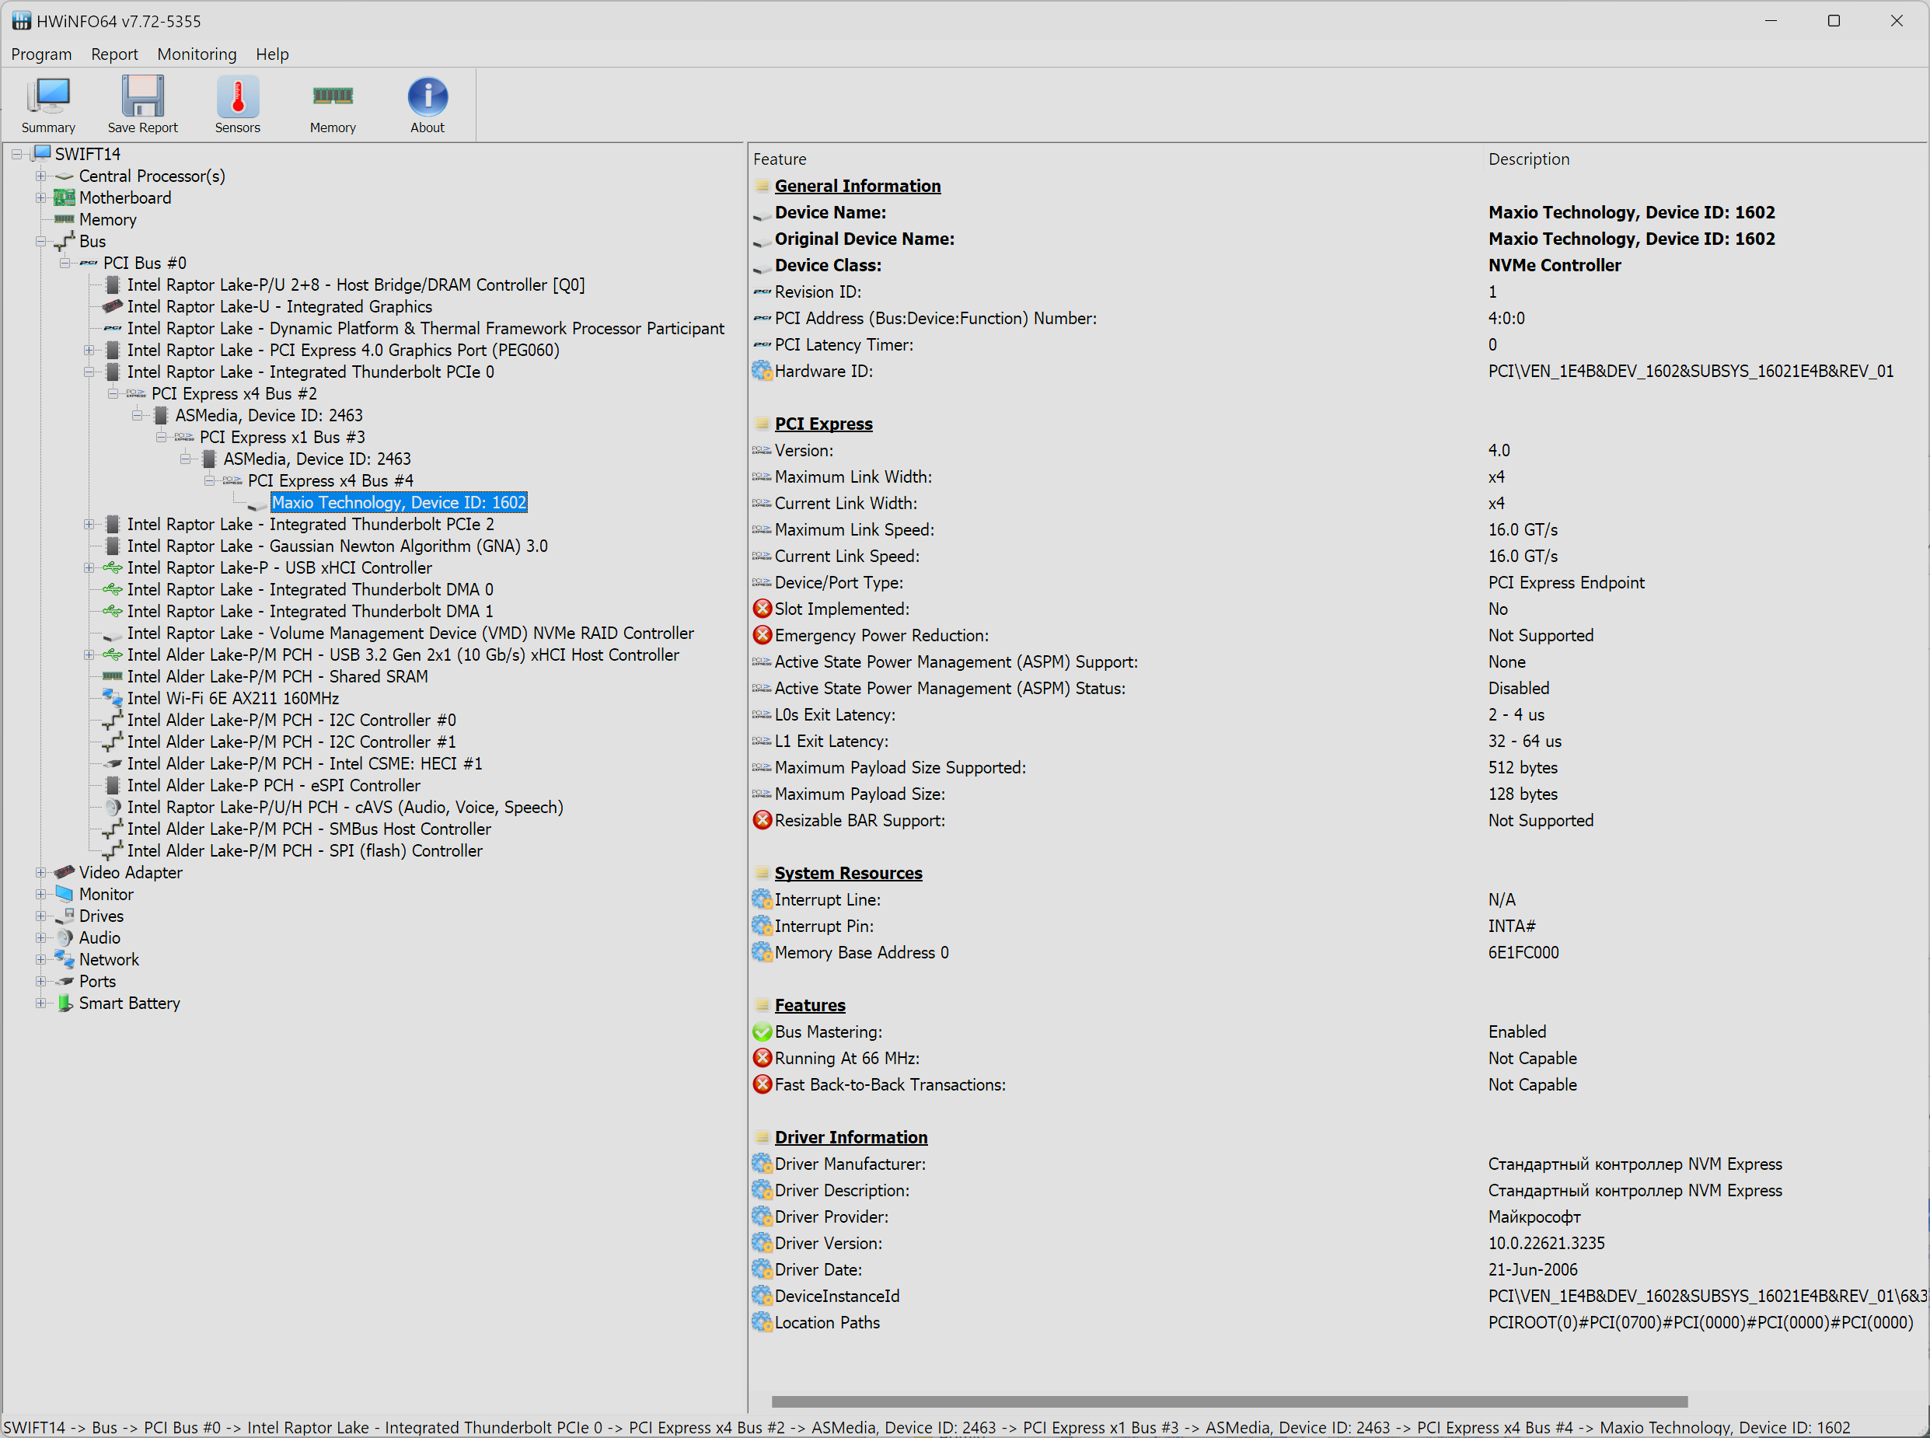Click the Smart Battery green icon
Screen dimensions: 1930x1438
pos(65,1003)
